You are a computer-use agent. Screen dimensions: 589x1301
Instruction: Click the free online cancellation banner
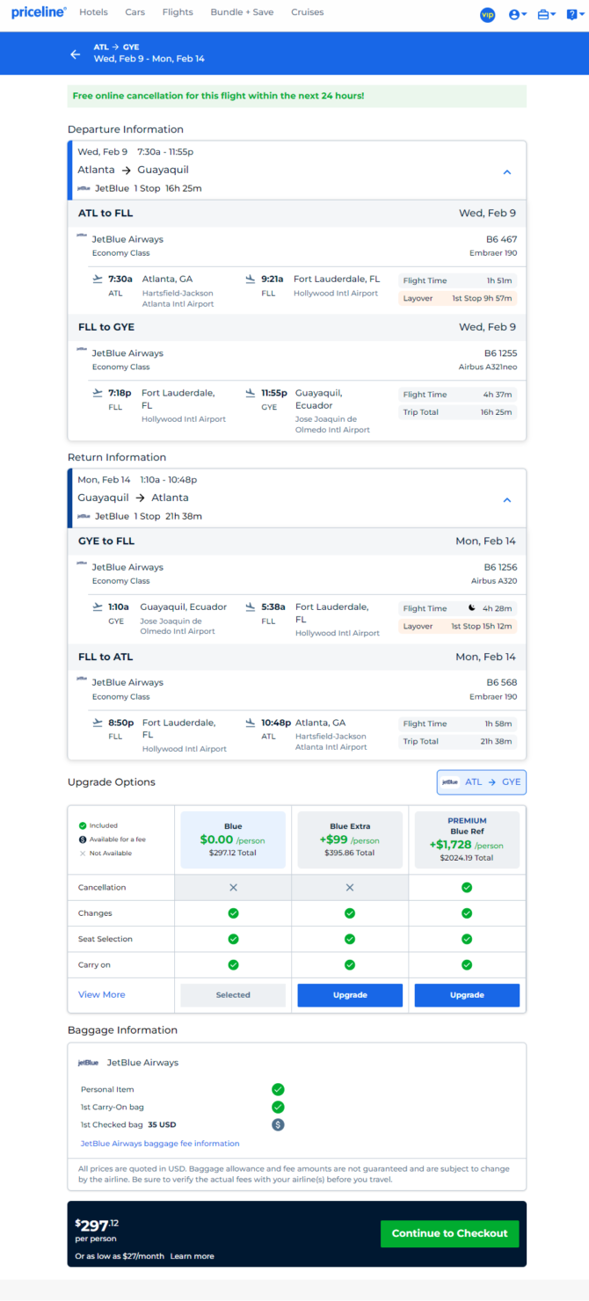297,96
